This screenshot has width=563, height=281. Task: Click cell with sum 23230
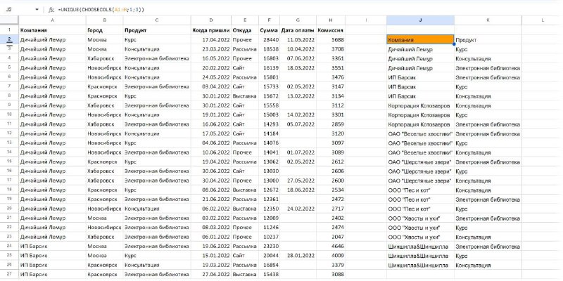tap(271, 247)
